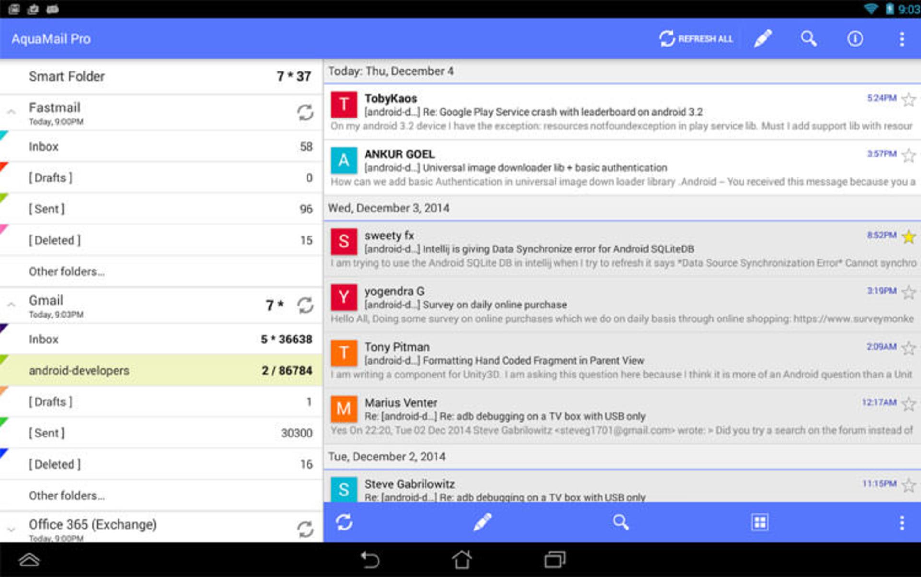921x577 pixels.
Task: Compose new message with top pencil icon
Action: (763, 39)
